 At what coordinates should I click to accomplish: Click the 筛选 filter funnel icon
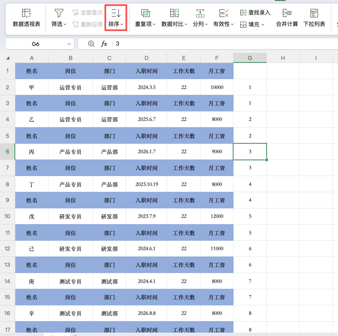click(x=59, y=13)
